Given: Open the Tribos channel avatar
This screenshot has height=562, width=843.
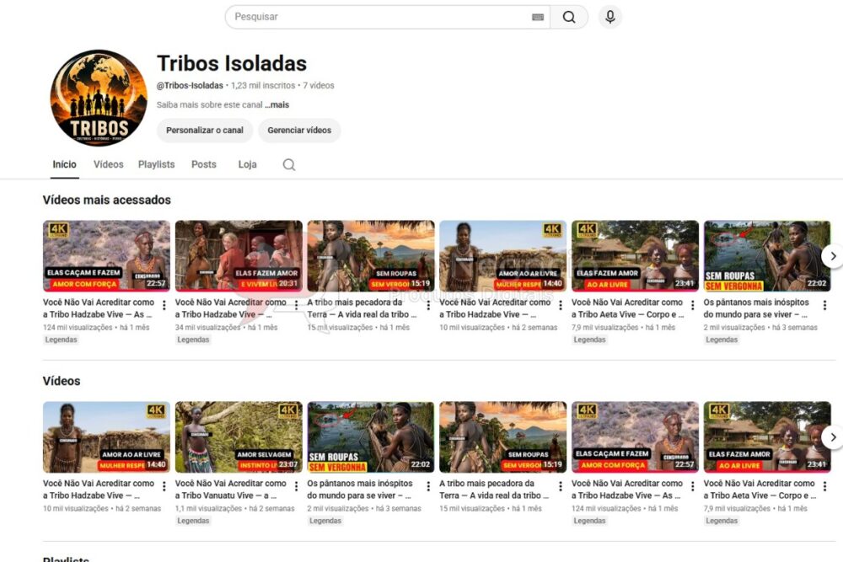Looking at the screenshot, I should 99,98.
